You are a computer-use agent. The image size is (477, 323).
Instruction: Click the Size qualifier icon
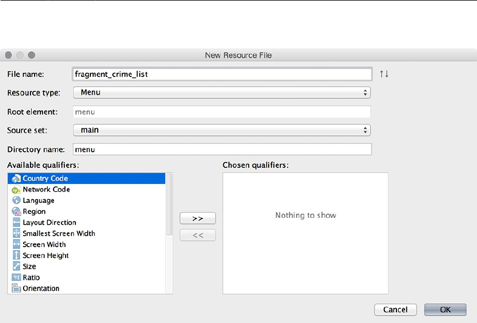click(x=17, y=266)
